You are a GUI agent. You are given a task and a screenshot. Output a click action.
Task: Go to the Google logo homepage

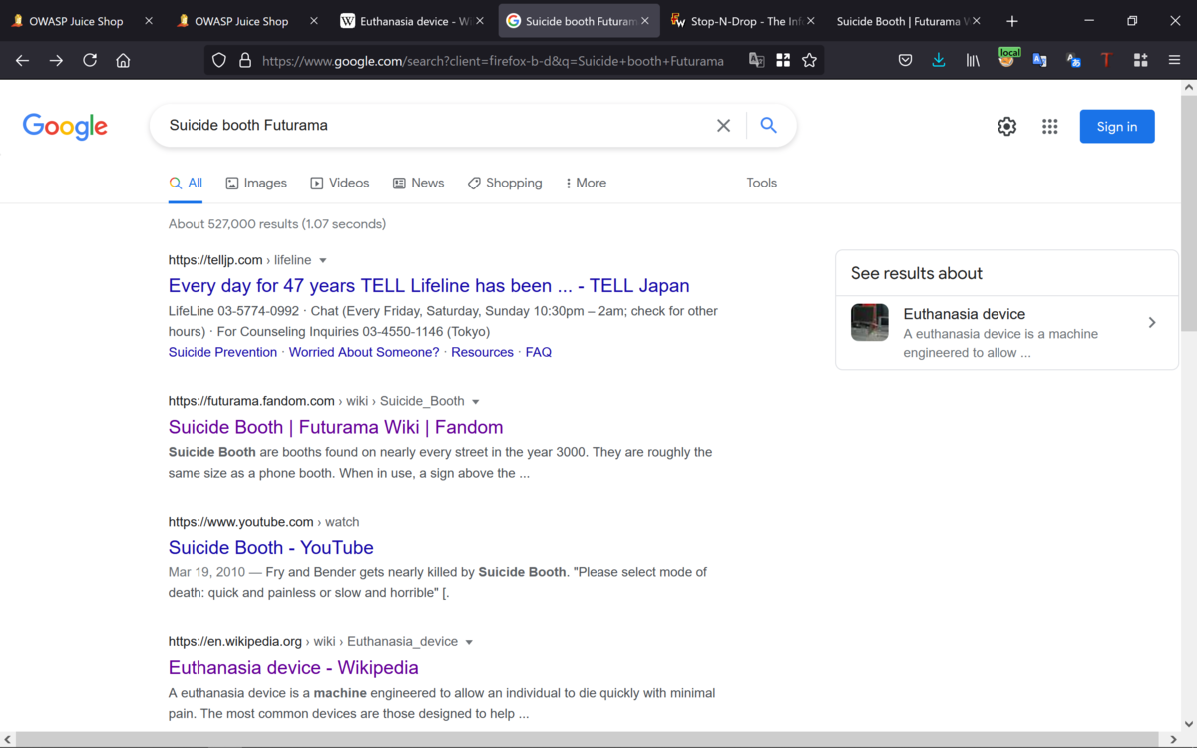[x=65, y=126]
